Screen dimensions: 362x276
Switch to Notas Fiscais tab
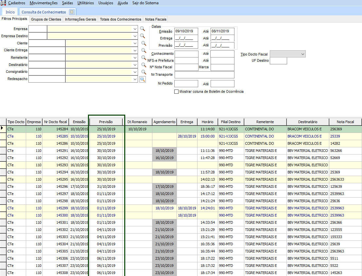pos(156,19)
